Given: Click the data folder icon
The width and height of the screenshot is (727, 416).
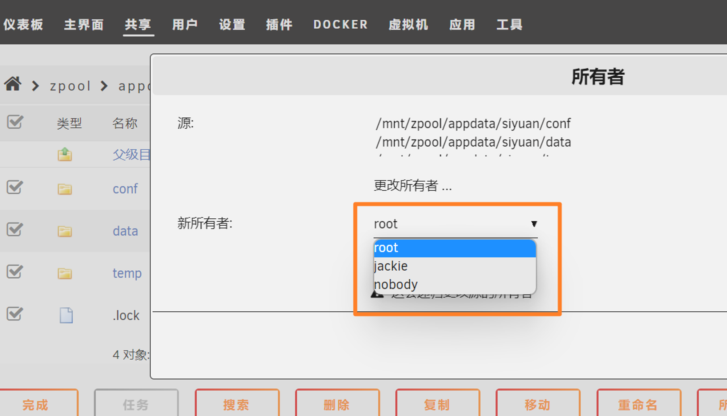Looking at the screenshot, I should pyautogui.click(x=65, y=231).
